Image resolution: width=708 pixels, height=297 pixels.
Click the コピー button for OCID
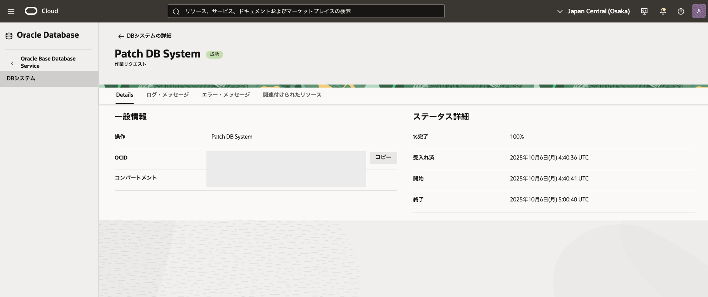[x=383, y=157]
